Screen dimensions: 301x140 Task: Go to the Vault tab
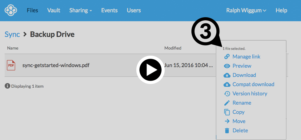(54, 10)
